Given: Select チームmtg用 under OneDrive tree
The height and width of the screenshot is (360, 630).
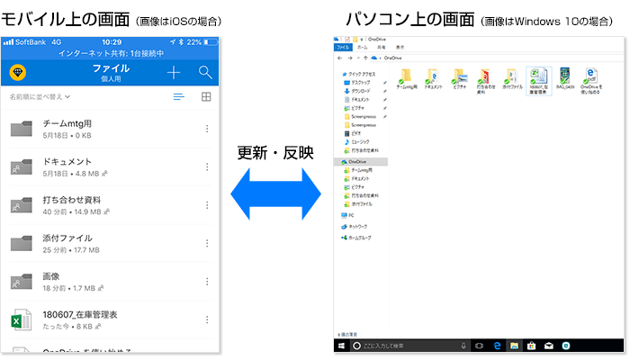Looking at the screenshot, I should point(358,170).
